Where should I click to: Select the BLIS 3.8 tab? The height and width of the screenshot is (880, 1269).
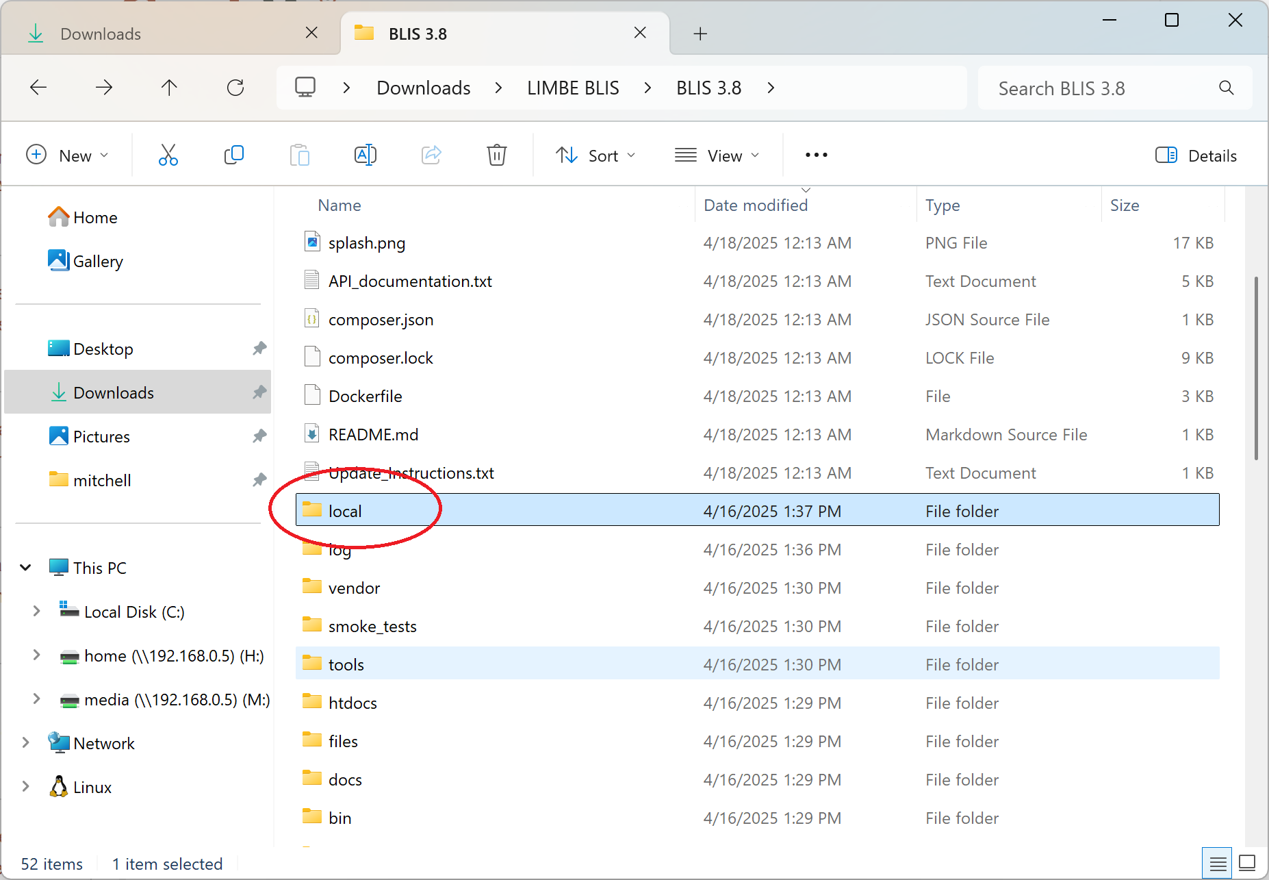(x=504, y=34)
